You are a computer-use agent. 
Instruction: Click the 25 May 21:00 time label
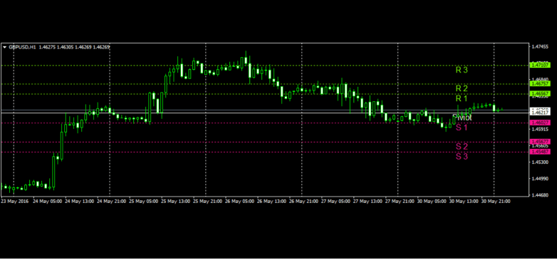pos(207,202)
